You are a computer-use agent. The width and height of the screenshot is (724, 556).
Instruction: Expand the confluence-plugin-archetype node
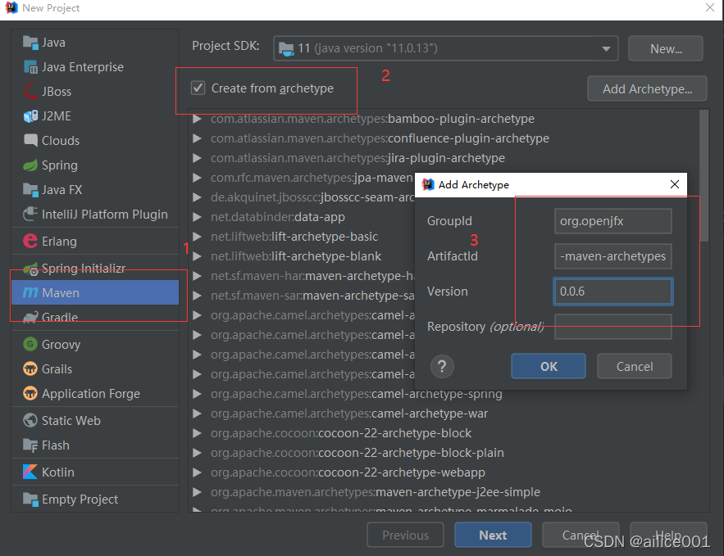tap(197, 138)
